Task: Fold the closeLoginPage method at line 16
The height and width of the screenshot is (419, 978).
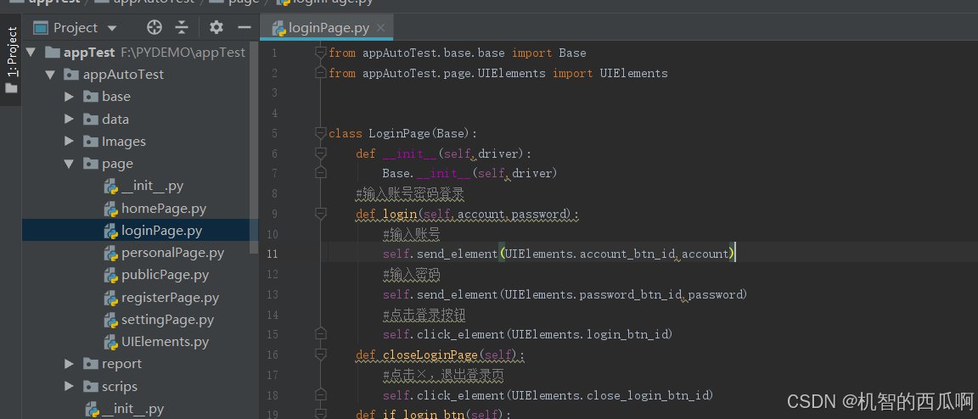Action: point(321,355)
